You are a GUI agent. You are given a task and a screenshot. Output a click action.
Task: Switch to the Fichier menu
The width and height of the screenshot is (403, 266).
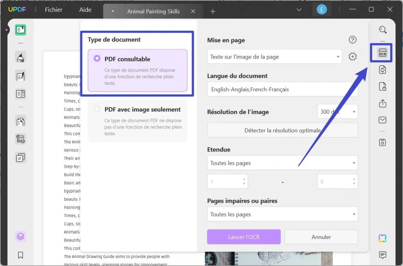(53, 10)
